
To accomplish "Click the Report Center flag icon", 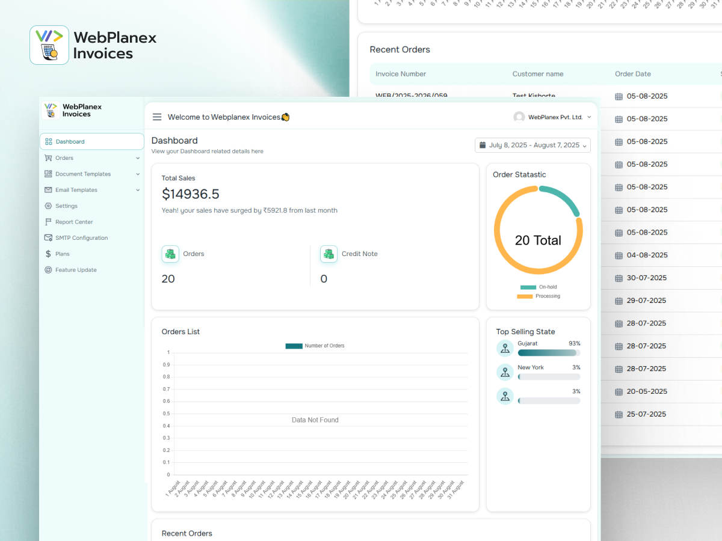I will tap(49, 222).
